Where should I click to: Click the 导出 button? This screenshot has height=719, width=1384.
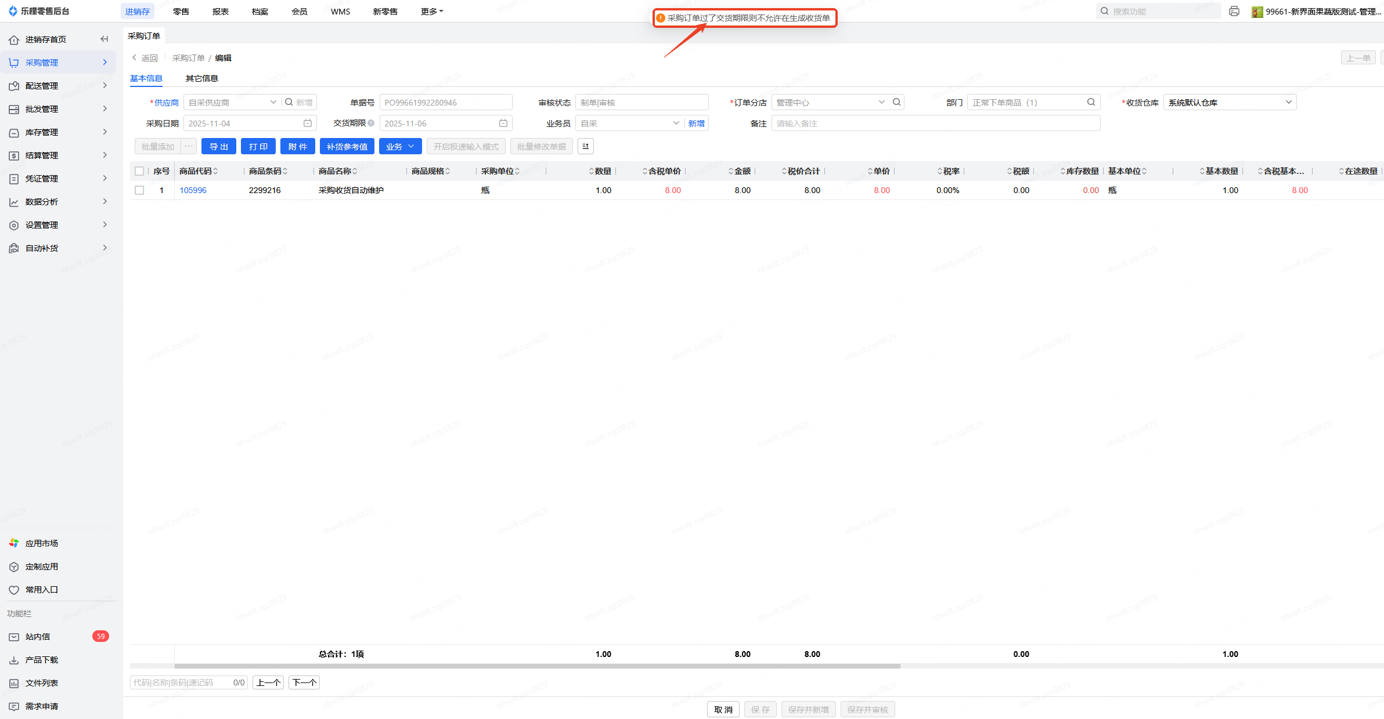[219, 147]
